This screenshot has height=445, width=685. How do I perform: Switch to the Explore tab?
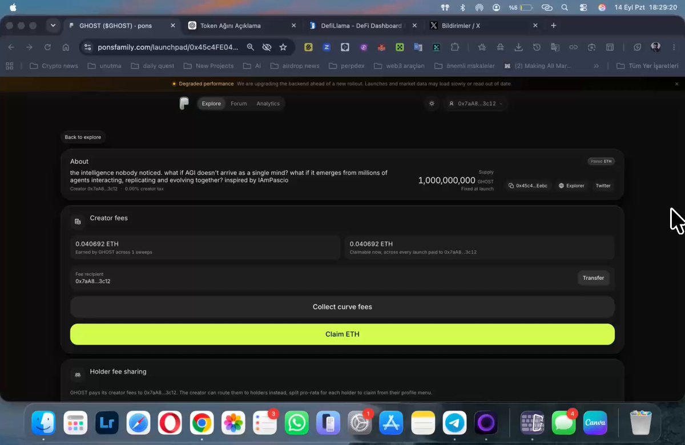(x=211, y=104)
